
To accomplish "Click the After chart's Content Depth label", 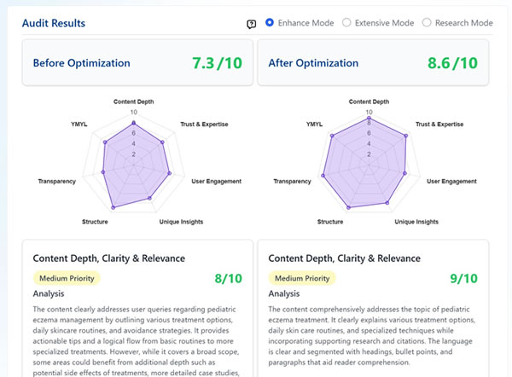I will pyautogui.click(x=369, y=101).
